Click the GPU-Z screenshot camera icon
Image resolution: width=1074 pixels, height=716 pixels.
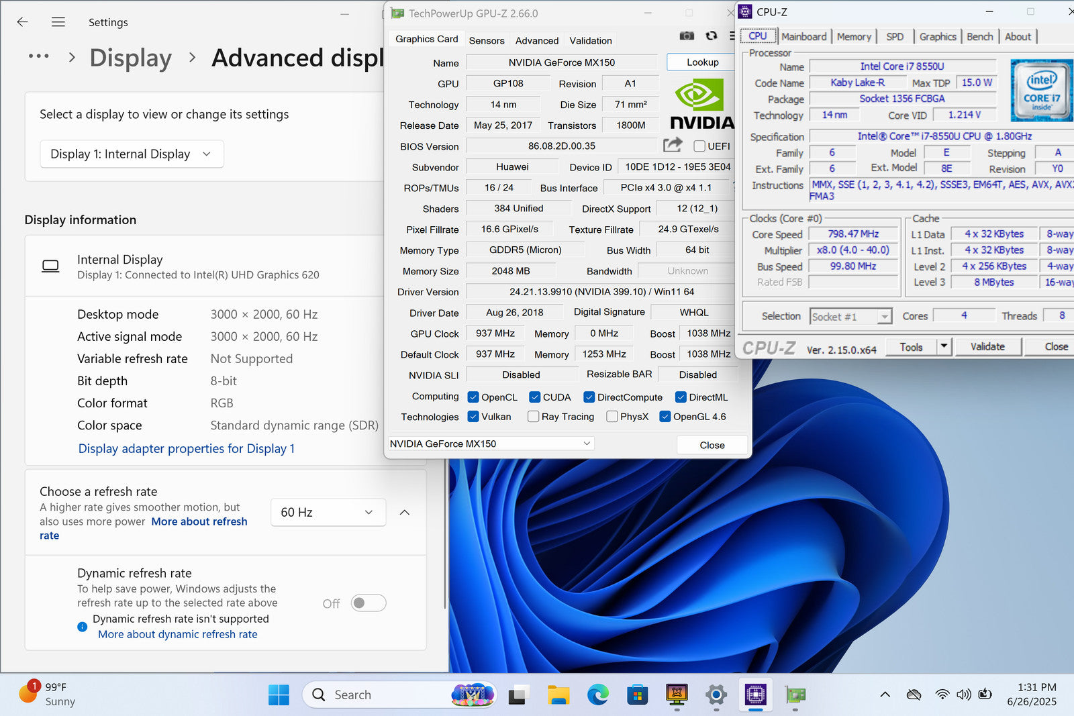[687, 36]
